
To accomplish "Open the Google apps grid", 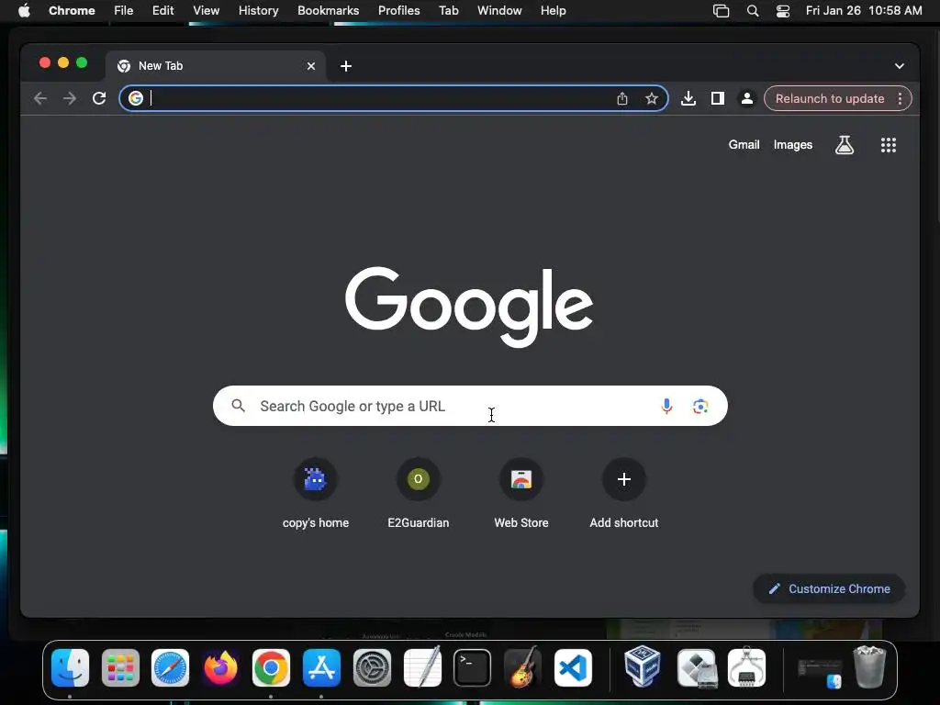I will pos(889,144).
